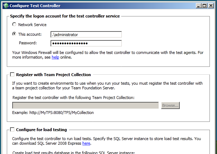Click the Example URL text below field

(x=53, y=113)
